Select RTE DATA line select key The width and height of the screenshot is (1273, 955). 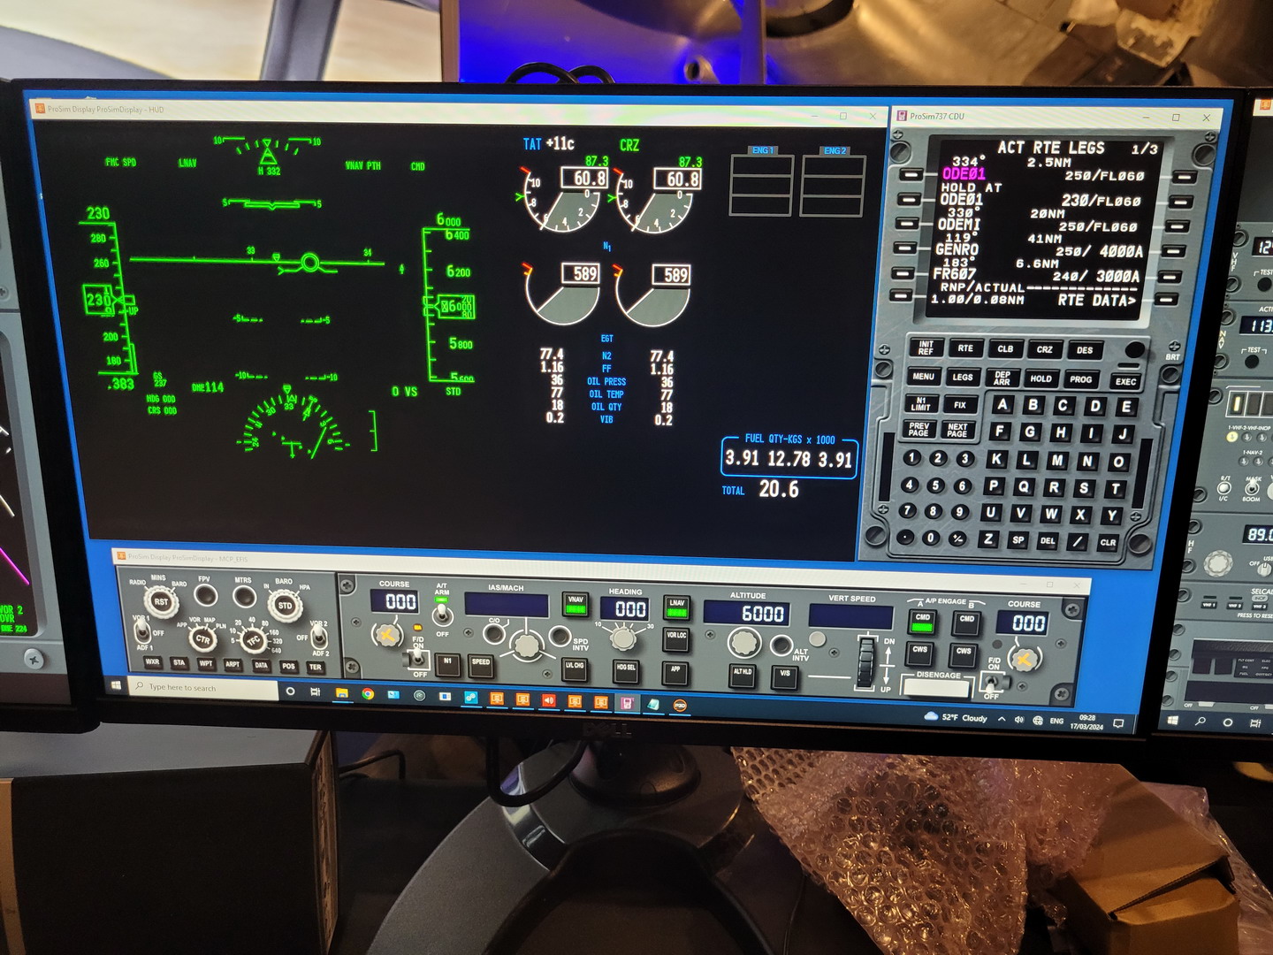pos(1167,299)
